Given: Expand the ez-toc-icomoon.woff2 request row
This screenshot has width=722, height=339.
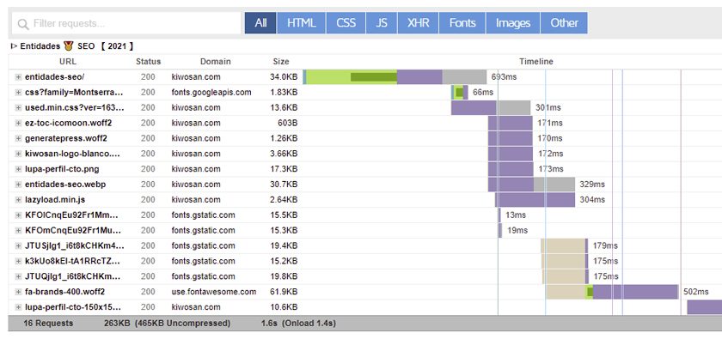Looking at the screenshot, I should pyautogui.click(x=18, y=123).
